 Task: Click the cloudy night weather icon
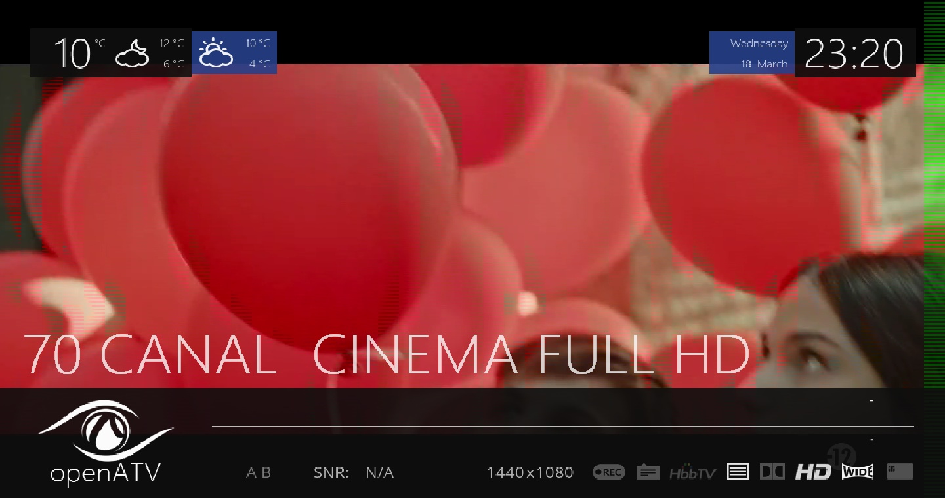[132, 54]
